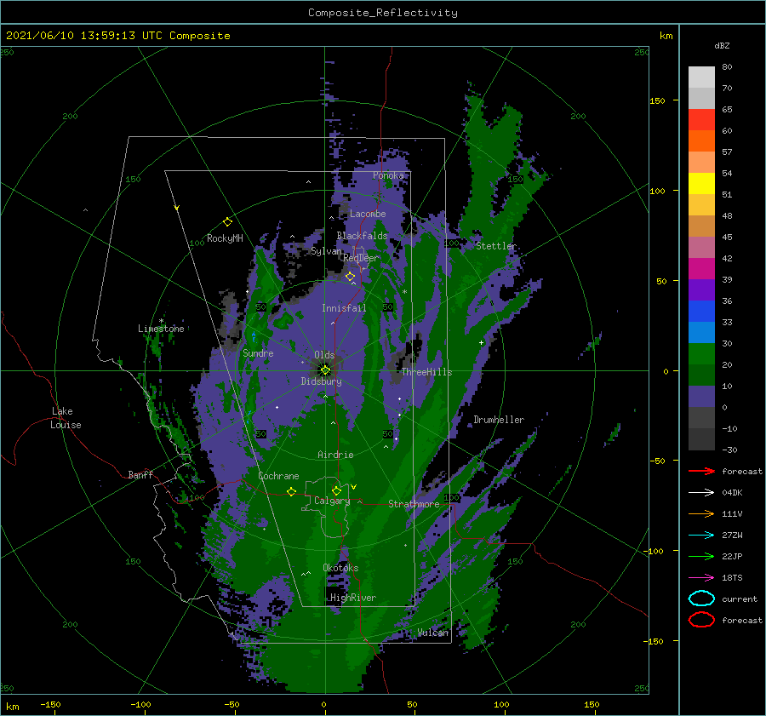Click the bright green swatch below 30

(701, 353)
